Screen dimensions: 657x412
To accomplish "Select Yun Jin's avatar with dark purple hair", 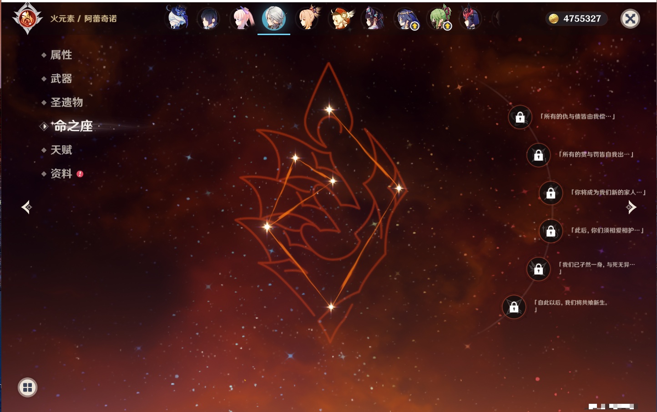I will click(x=373, y=19).
